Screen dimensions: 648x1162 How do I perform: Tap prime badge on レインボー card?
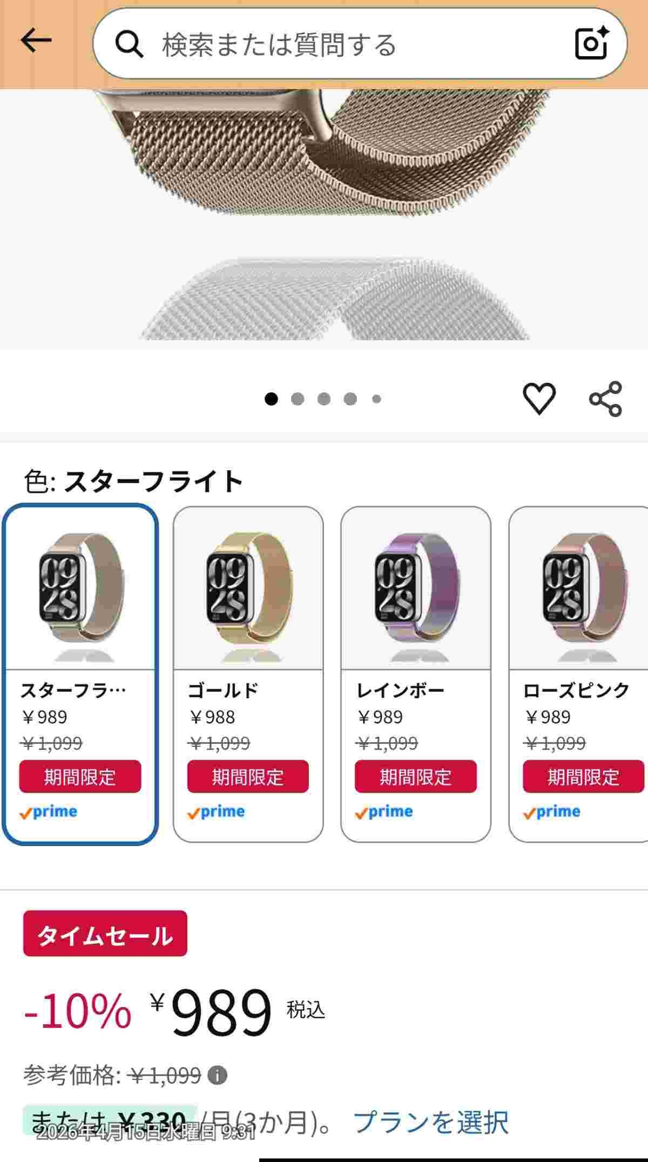(x=384, y=812)
